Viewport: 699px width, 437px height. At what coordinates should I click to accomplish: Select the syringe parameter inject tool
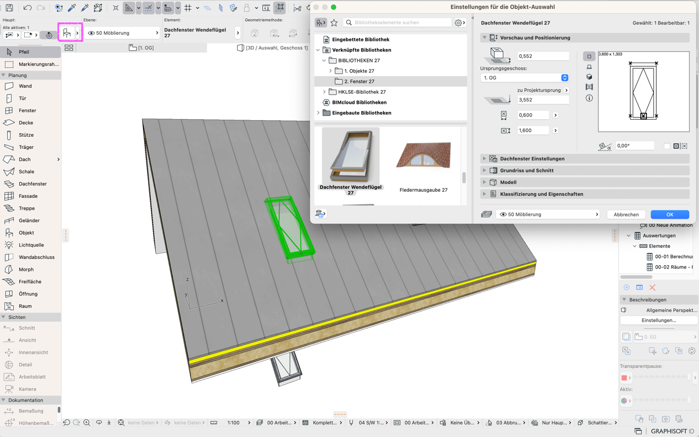(85, 8)
